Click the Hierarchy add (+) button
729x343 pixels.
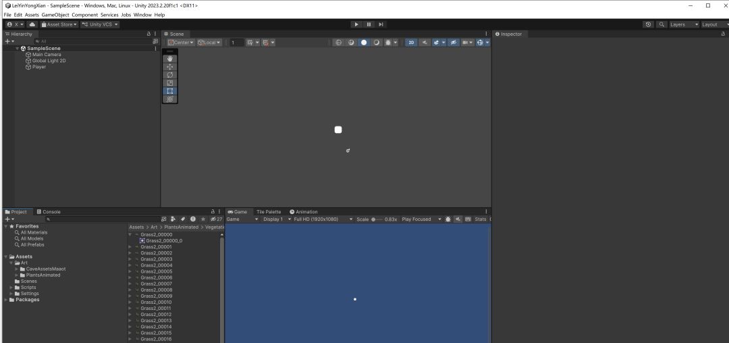[x=9, y=41]
